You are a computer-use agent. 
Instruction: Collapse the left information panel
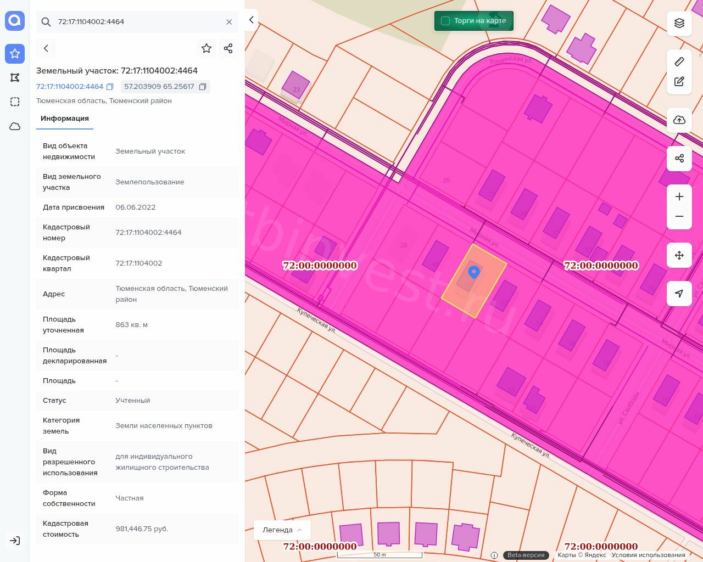click(251, 20)
